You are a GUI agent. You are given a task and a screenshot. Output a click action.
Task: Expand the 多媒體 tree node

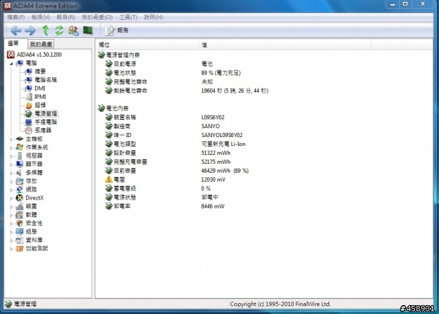[x=12, y=173]
